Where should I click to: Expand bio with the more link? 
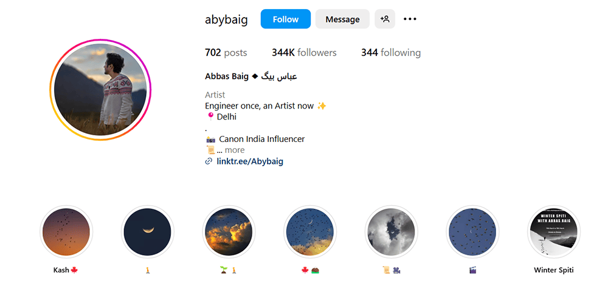(x=235, y=150)
